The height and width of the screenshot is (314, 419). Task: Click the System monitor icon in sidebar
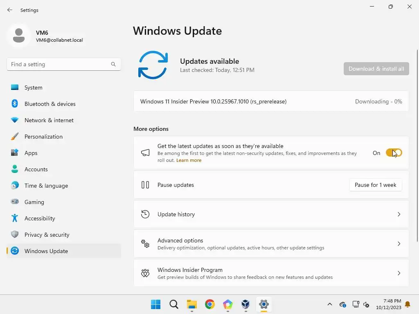pos(15,87)
